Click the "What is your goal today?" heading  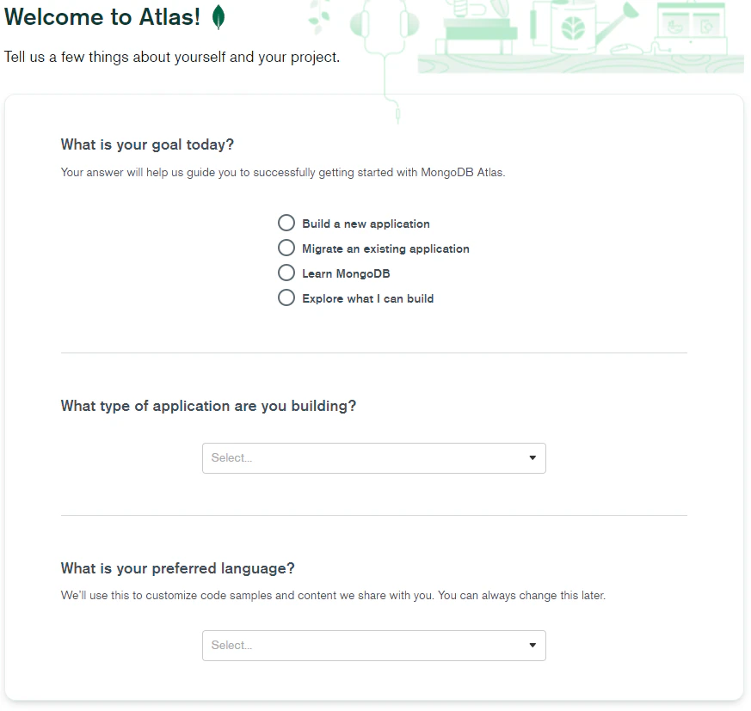(x=147, y=144)
